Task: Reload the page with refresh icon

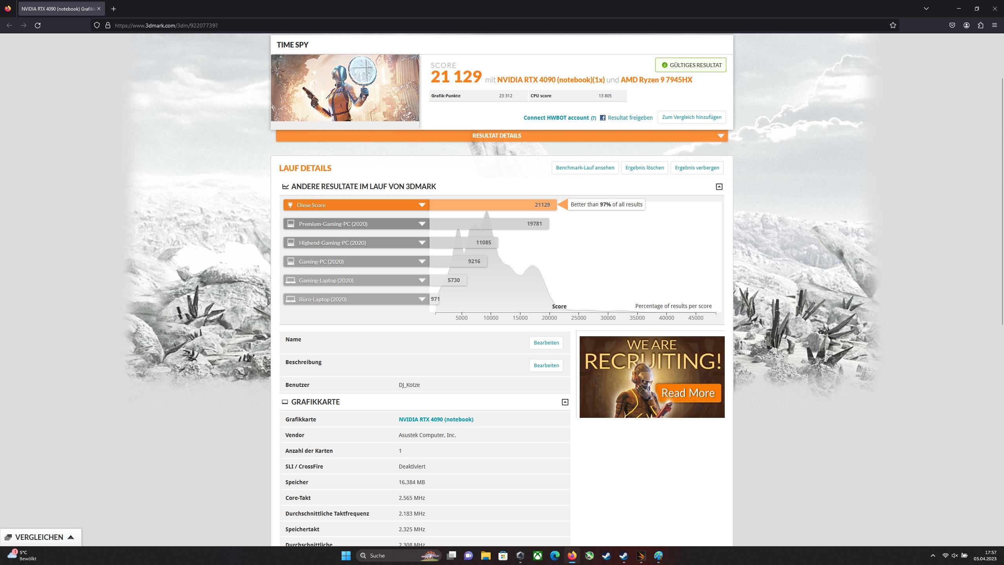Action: 38,25
